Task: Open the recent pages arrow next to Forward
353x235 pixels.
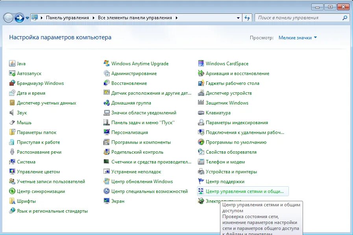Action: click(27, 18)
